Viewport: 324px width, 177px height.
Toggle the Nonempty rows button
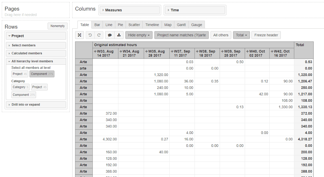point(58,26)
